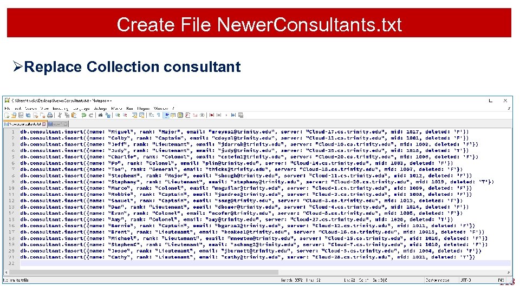This screenshot has height=292, width=520.
Task: Click the line containing "StephenH"
Action: point(246,175)
